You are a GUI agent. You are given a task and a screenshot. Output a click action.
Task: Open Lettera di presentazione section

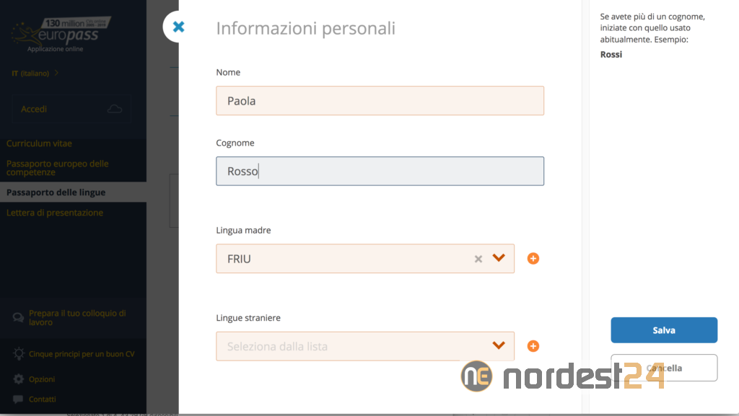(x=55, y=213)
